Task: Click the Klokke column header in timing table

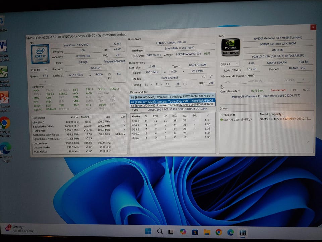Action: pos(136,116)
